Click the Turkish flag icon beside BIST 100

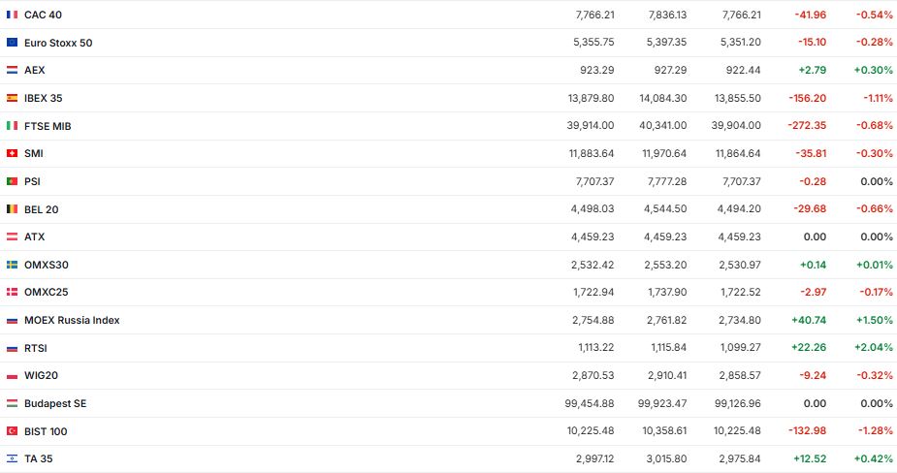coord(12,431)
